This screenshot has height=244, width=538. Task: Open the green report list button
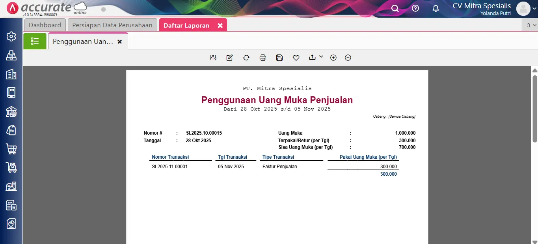click(35, 41)
